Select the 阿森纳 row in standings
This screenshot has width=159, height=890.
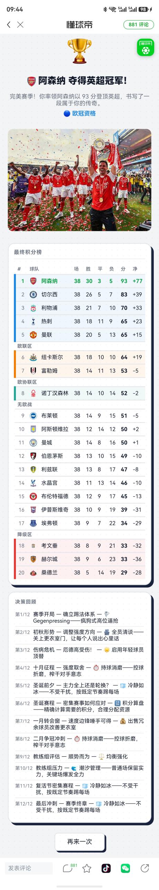tap(79, 281)
